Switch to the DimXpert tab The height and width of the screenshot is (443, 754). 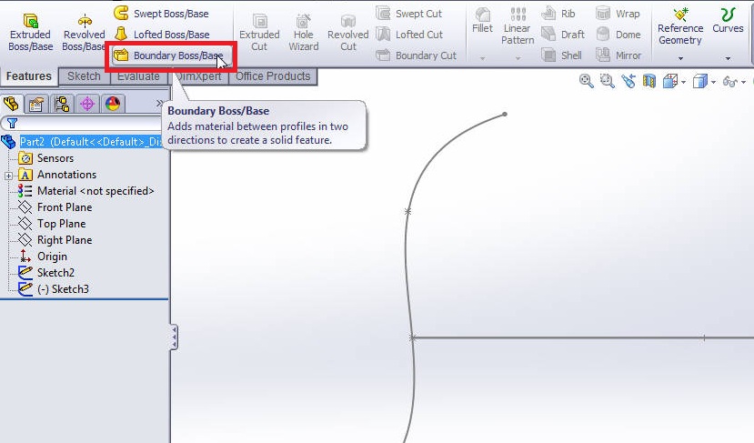[198, 77]
